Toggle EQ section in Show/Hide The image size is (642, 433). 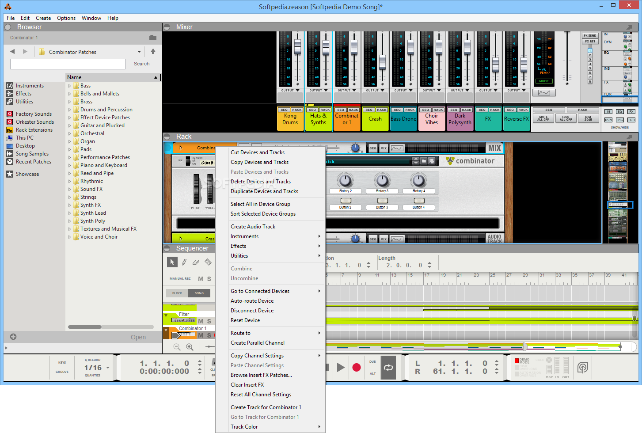[620, 112]
